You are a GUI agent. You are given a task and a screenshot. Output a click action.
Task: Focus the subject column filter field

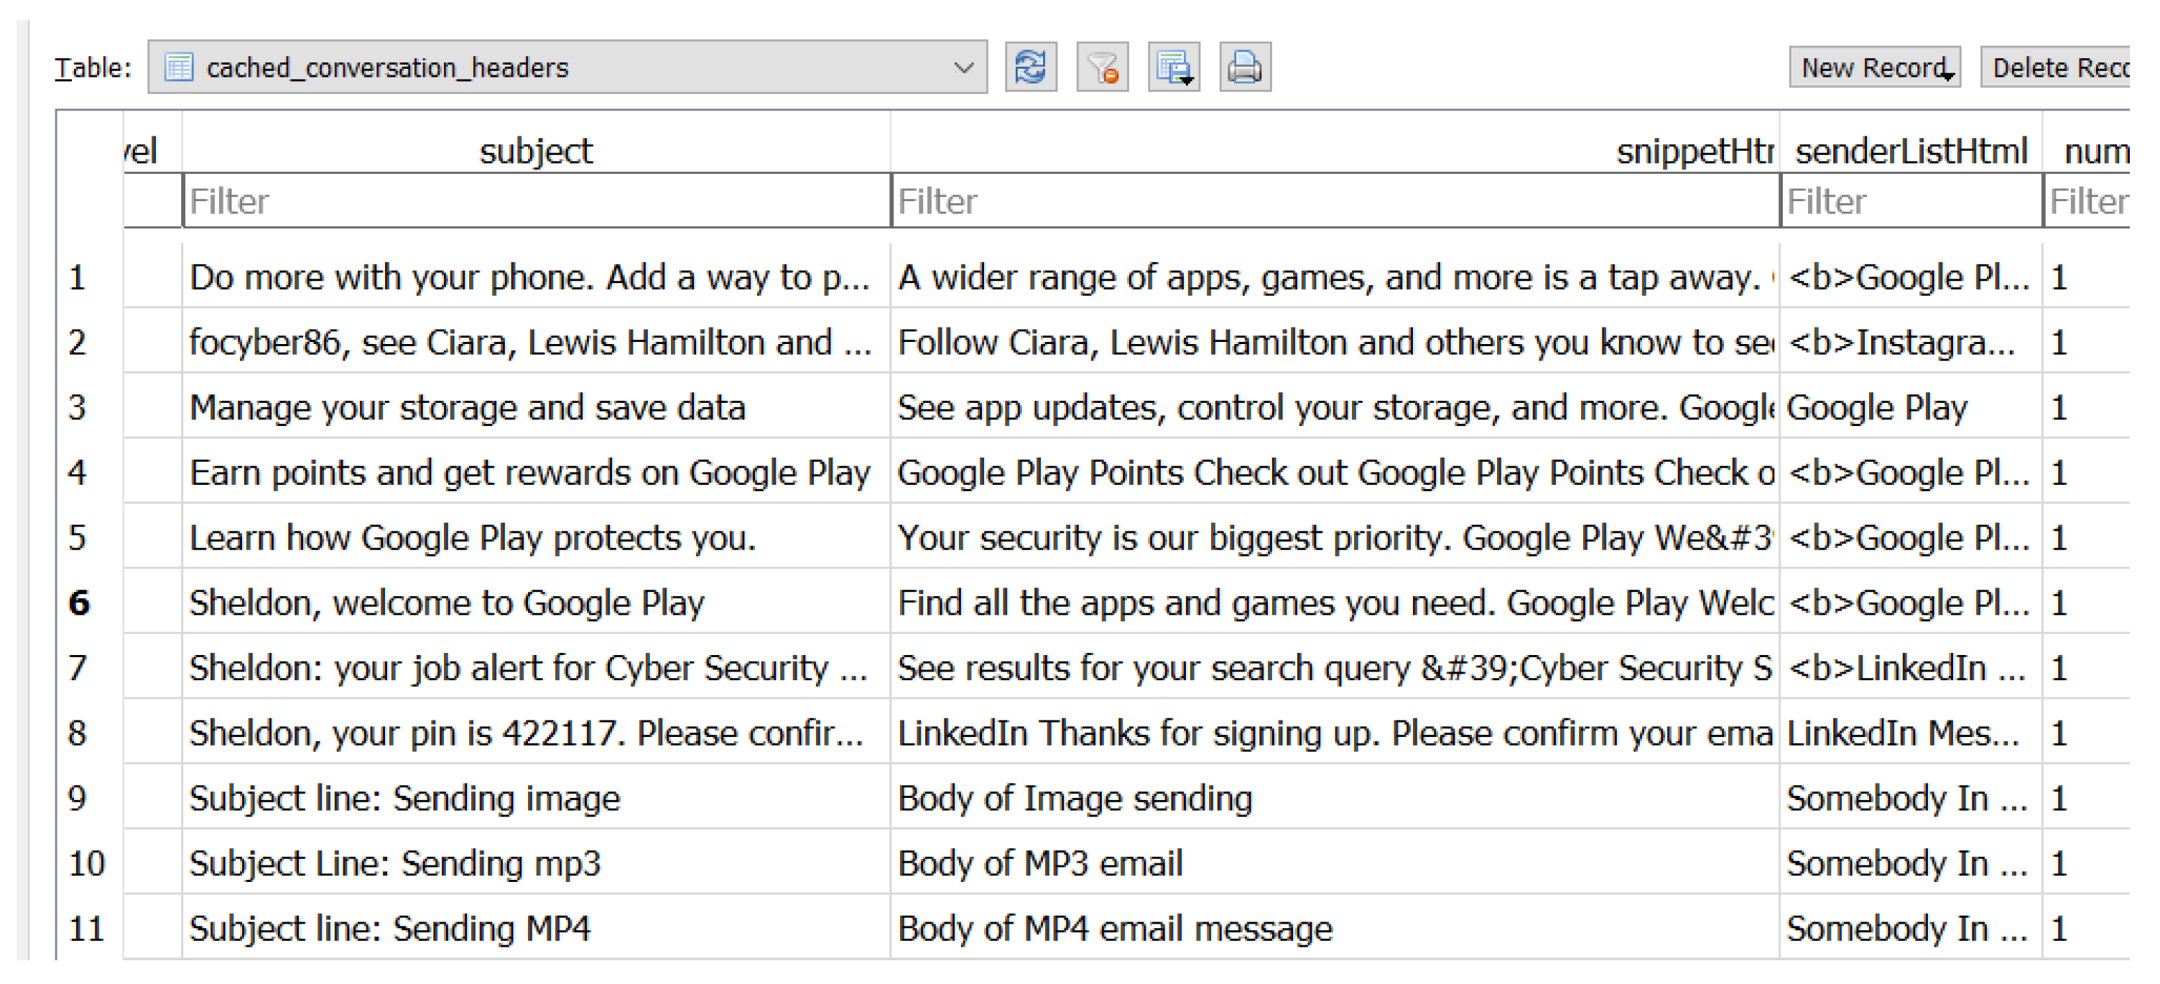pos(535,202)
